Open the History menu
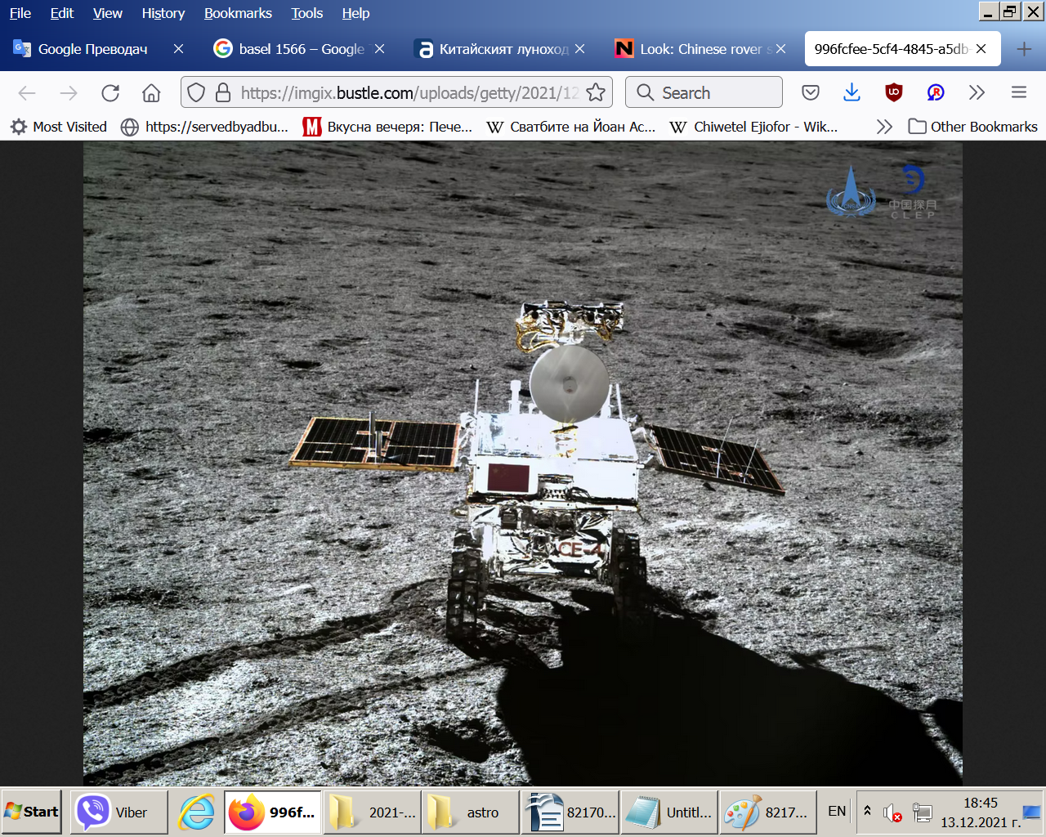The height and width of the screenshot is (837, 1046). pos(163,13)
